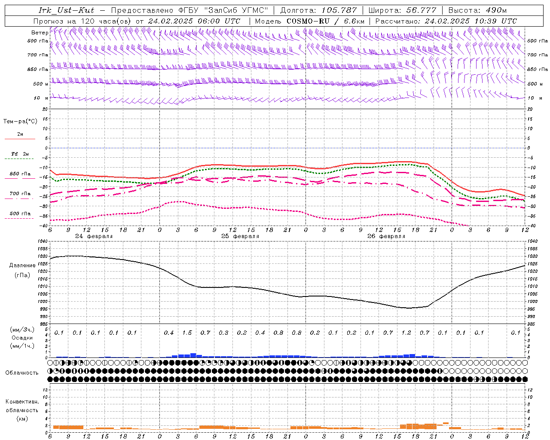The width and height of the screenshot is (550, 440).
Task: Click the date label "25 февраля"
Action: pyautogui.click(x=240, y=236)
